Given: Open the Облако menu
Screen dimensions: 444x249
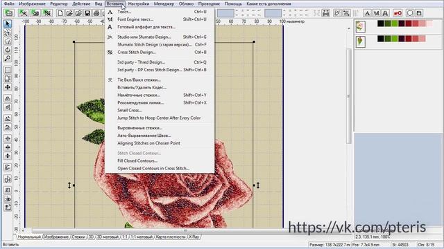Looking at the screenshot, I should click(x=187, y=4).
